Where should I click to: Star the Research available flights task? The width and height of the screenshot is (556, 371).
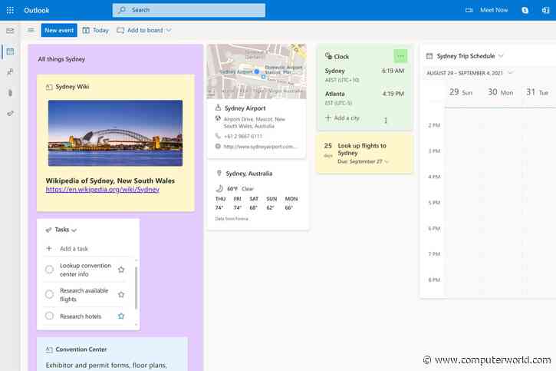click(x=121, y=294)
